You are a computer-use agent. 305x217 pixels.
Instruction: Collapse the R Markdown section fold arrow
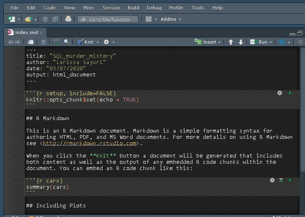tap(22, 118)
